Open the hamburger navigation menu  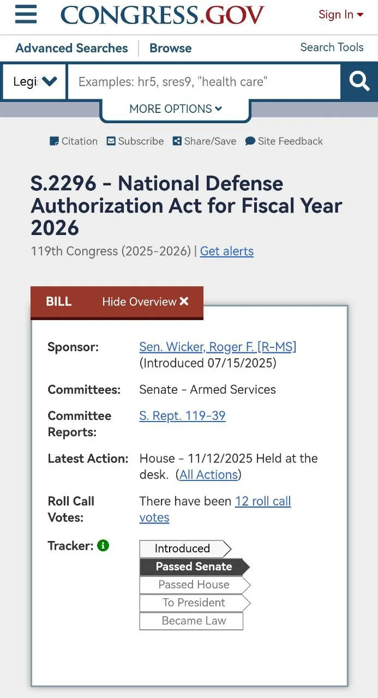[x=26, y=15]
